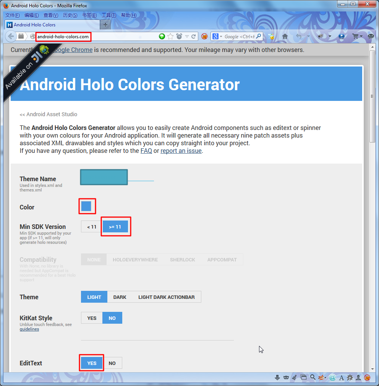Click the folder icon beside the back button
This screenshot has width=379, height=386.
pos(21,36)
